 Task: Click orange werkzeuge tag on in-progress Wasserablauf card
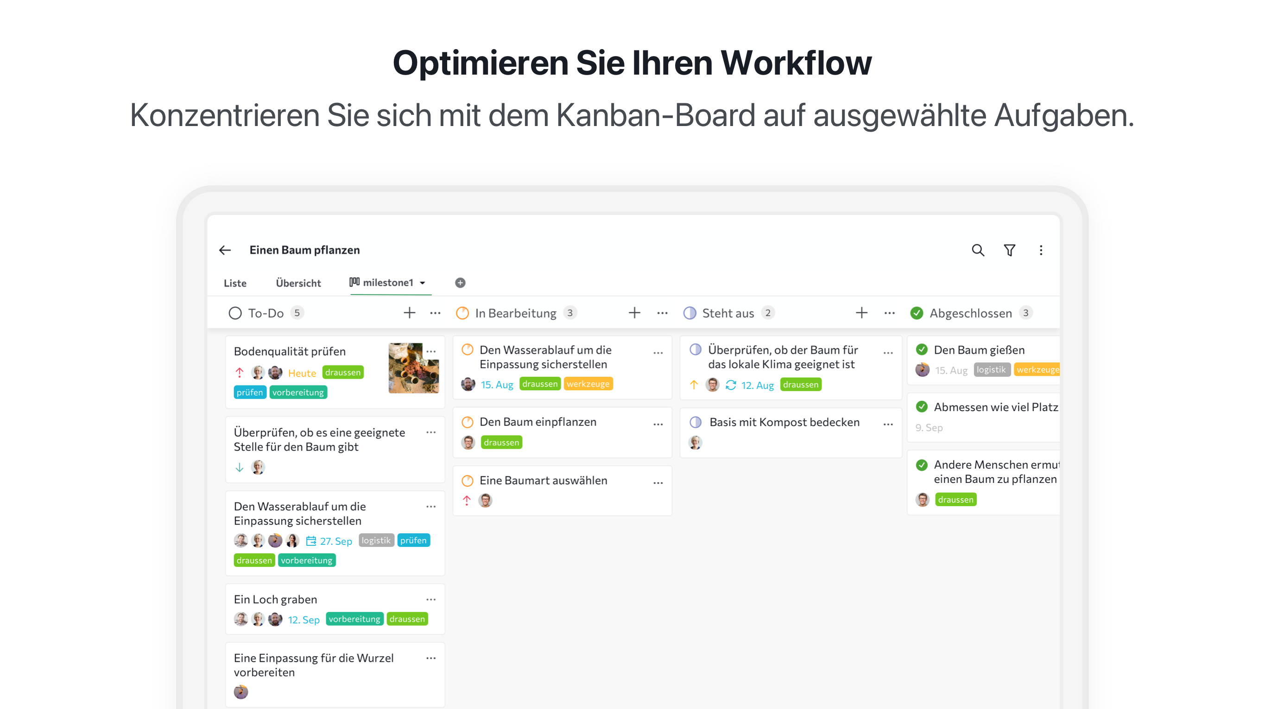click(x=588, y=384)
